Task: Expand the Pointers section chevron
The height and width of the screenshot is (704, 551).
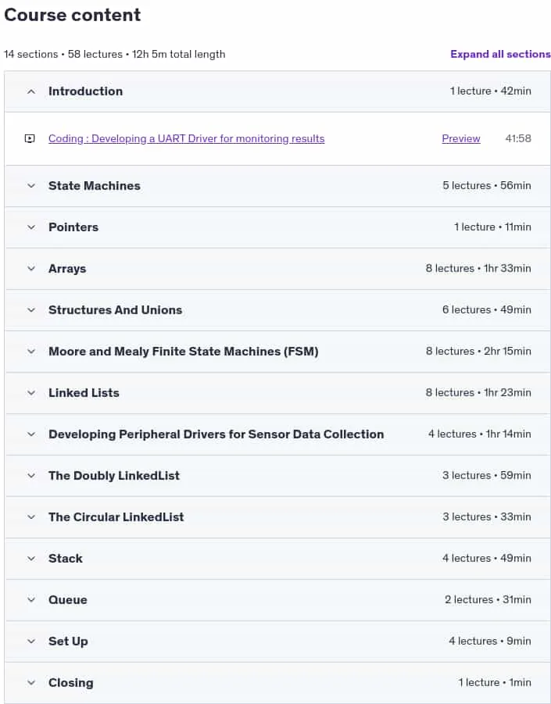Action: [31, 227]
